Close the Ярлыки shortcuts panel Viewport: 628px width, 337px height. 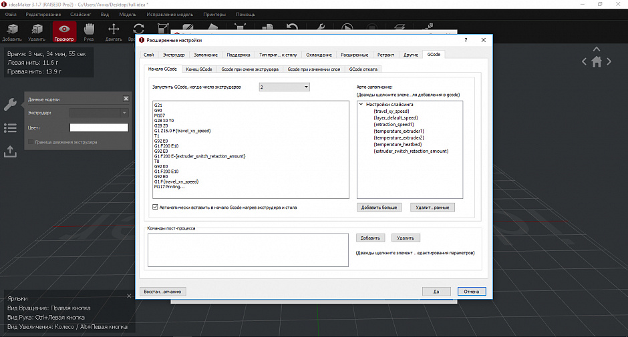[x=129, y=296]
